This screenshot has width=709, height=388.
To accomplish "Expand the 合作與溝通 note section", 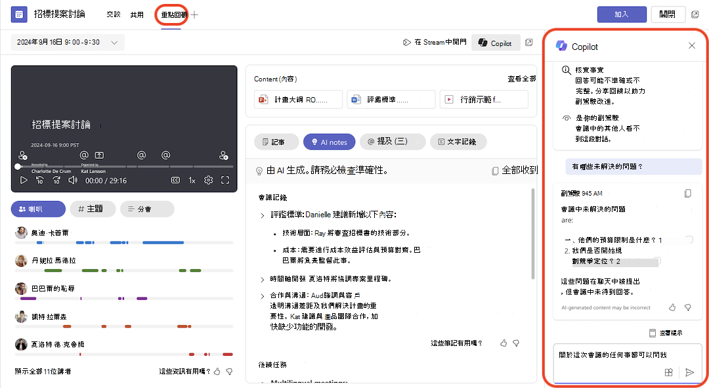I will click(262, 296).
